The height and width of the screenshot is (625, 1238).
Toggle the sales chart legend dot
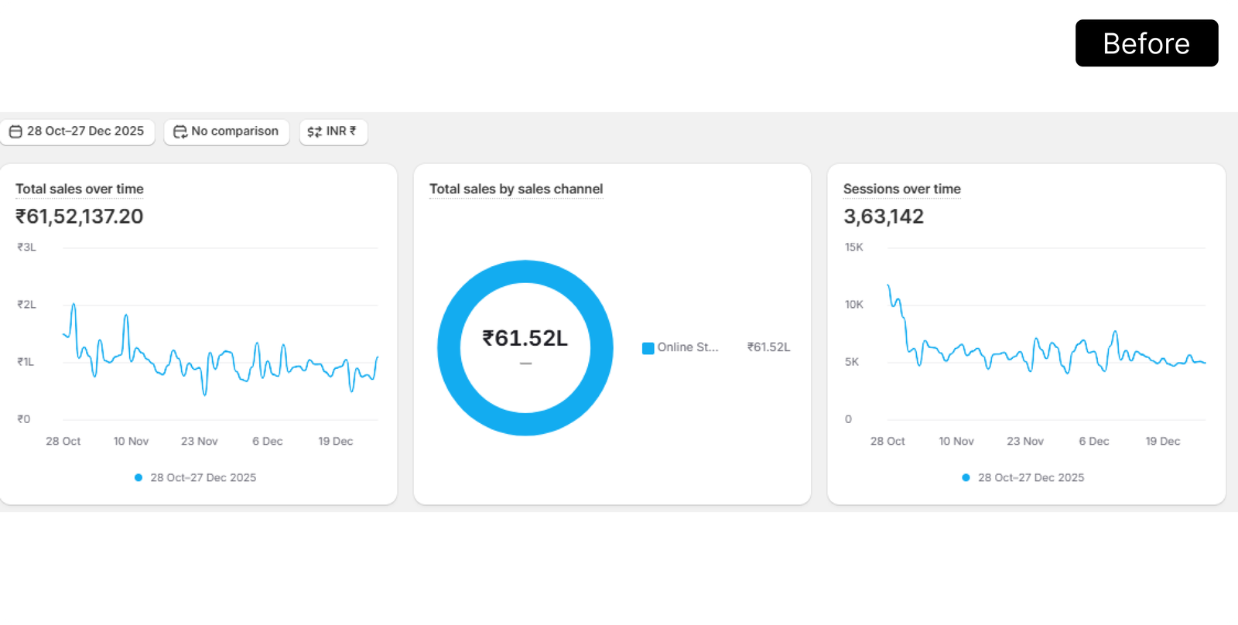click(139, 477)
